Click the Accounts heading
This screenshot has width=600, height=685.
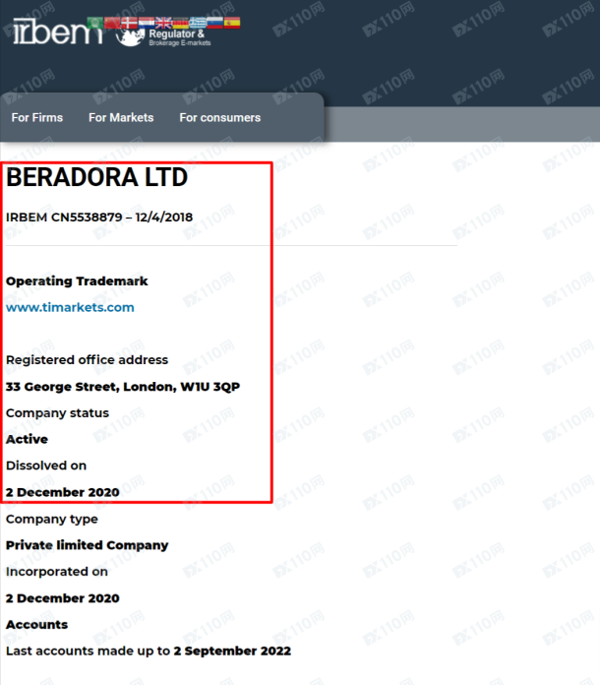(36, 624)
